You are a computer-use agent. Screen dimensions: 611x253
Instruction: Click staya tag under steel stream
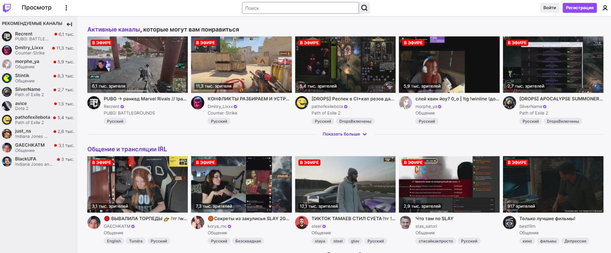[x=320, y=241]
